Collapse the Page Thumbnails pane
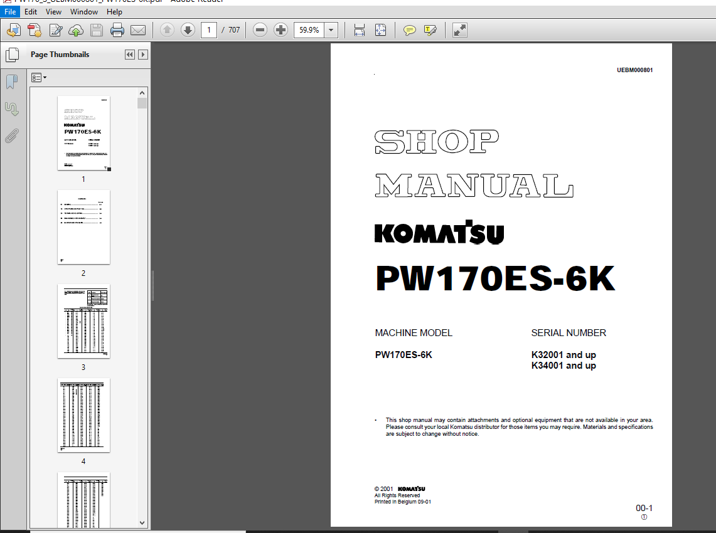The image size is (716, 533). (130, 55)
